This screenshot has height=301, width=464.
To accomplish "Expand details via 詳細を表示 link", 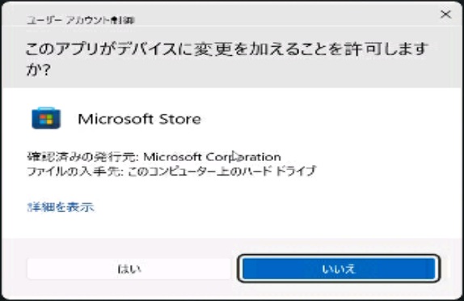I will pyautogui.click(x=61, y=207).
